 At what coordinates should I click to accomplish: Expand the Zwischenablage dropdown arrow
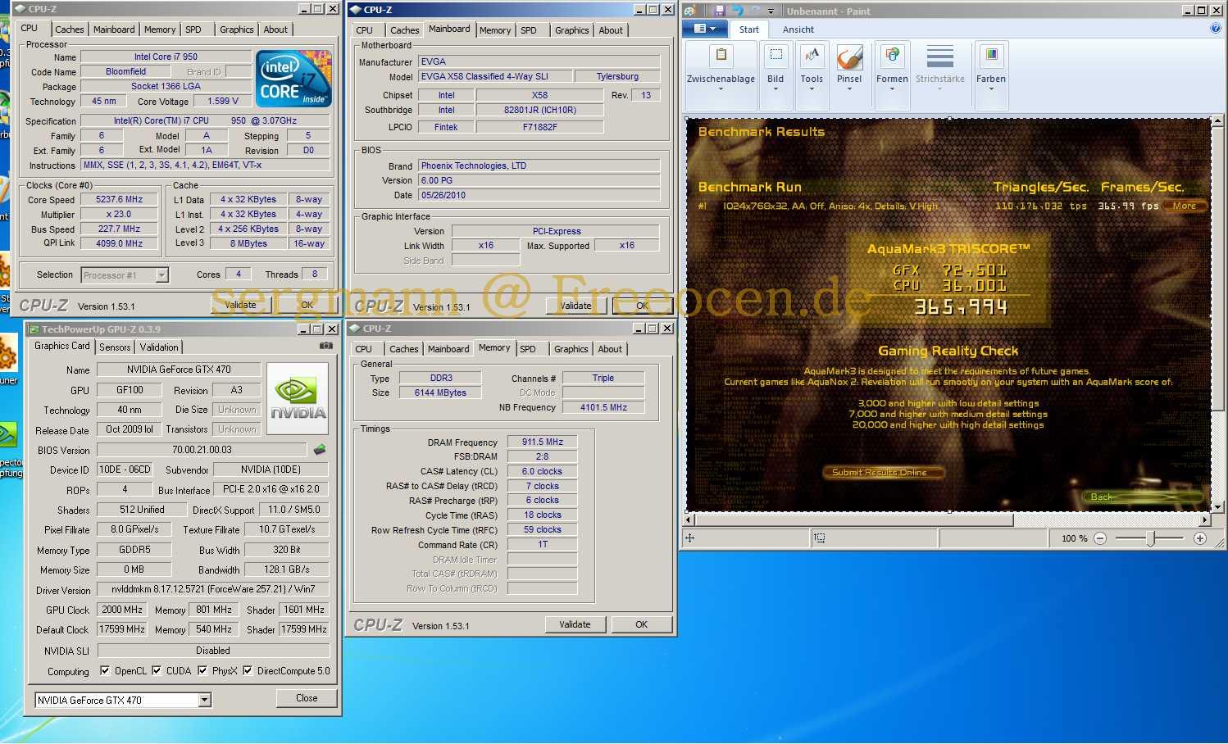(x=721, y=88)
